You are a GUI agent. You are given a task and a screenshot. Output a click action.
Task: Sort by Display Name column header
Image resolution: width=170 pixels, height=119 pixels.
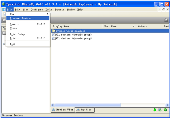point(77,26)
